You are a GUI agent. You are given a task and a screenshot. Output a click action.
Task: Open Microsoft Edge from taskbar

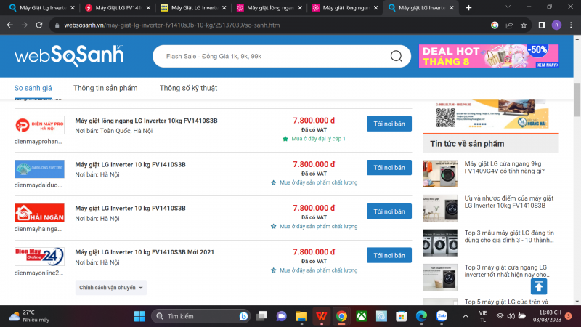pyautogui.click(x=421, y=316)
